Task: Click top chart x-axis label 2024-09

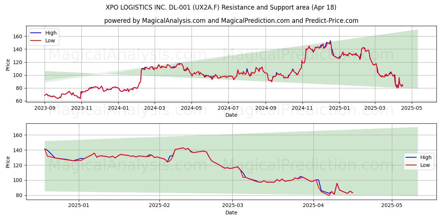Action: (x=266, y=108)
